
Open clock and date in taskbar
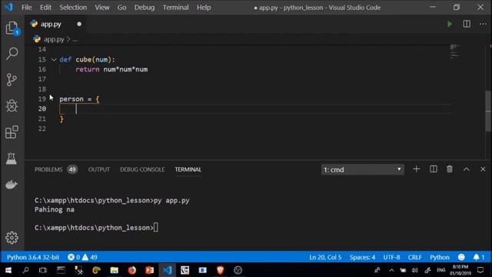coord(460,270)
